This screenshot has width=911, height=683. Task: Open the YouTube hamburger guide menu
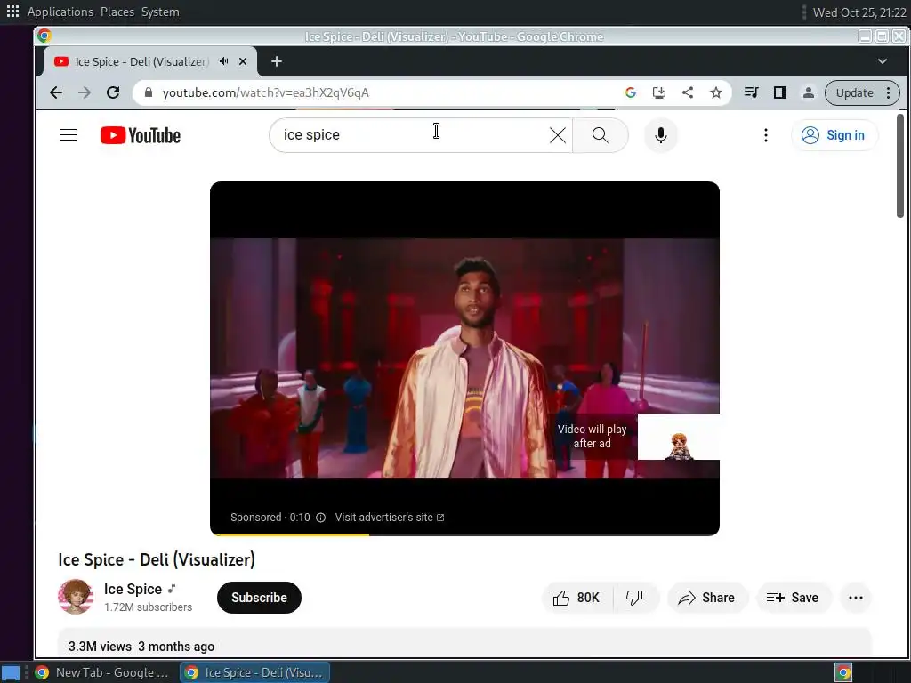tap(69, 135)
